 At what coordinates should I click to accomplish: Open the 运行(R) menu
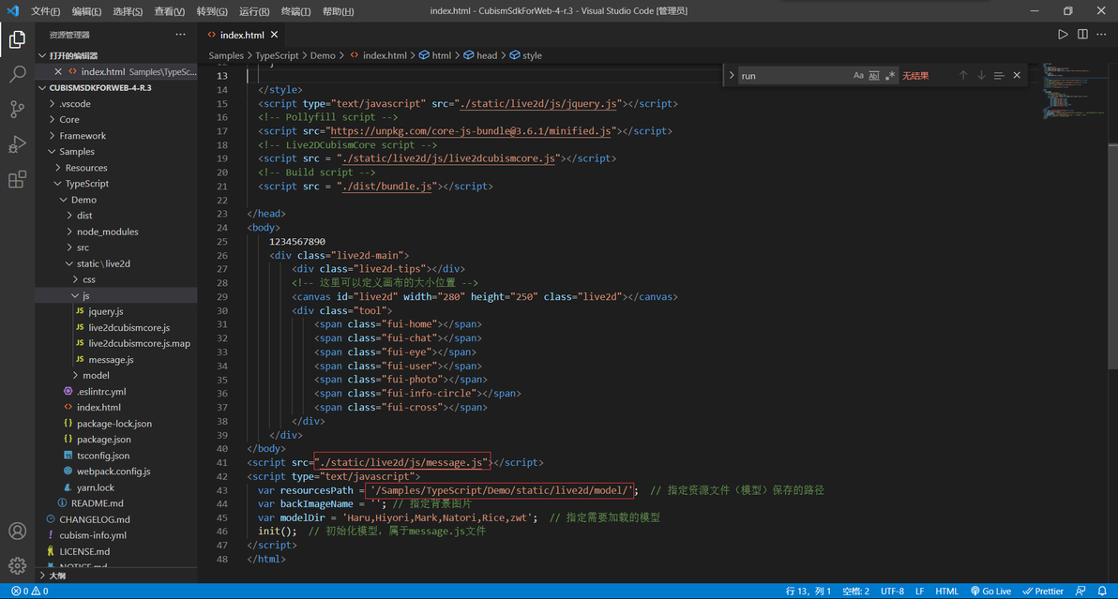(x=254, y=11)
